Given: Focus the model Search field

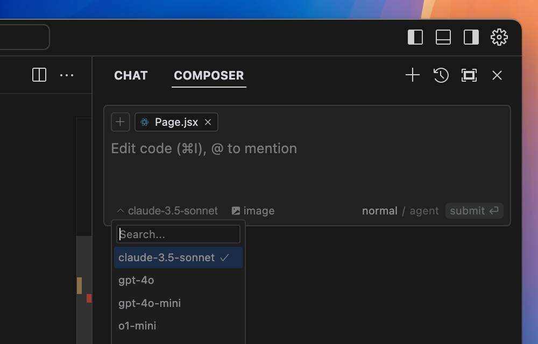Looking at the screenshot, I should [178, 234].
